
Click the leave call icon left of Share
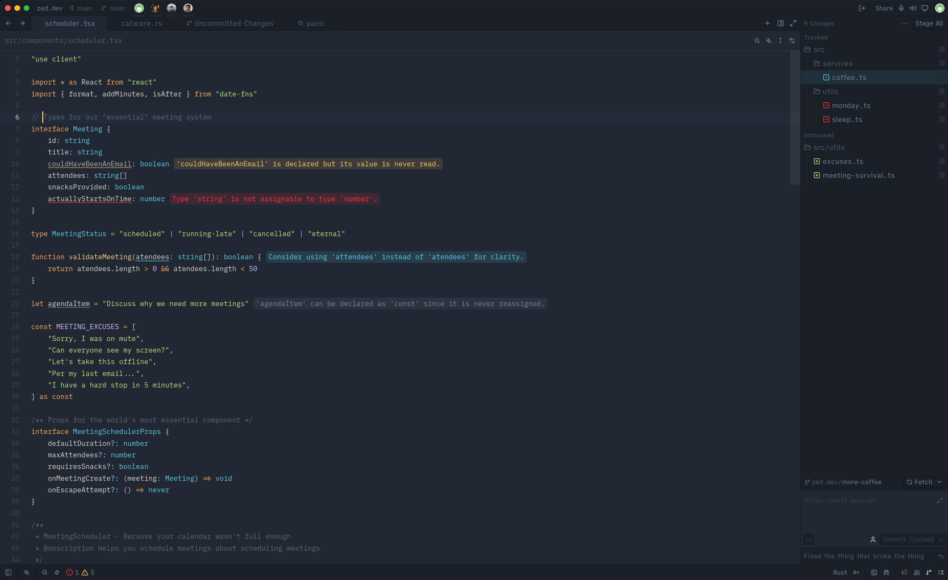click(861, 8)
